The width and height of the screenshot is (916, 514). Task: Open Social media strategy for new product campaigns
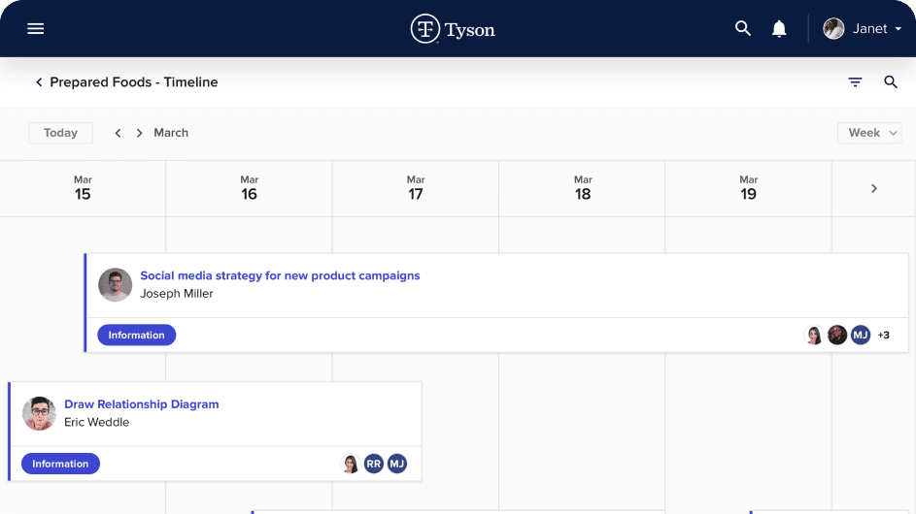coord(280,275)
